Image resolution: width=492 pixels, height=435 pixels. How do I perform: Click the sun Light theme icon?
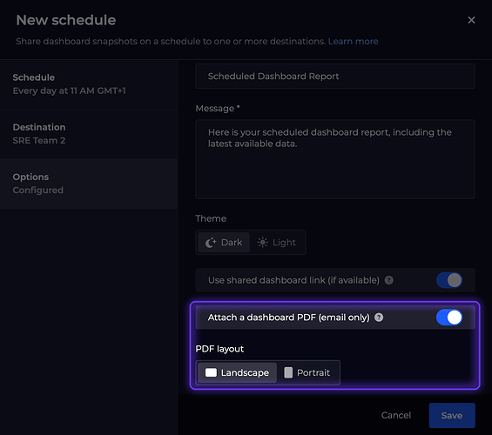tap(263, 243)
